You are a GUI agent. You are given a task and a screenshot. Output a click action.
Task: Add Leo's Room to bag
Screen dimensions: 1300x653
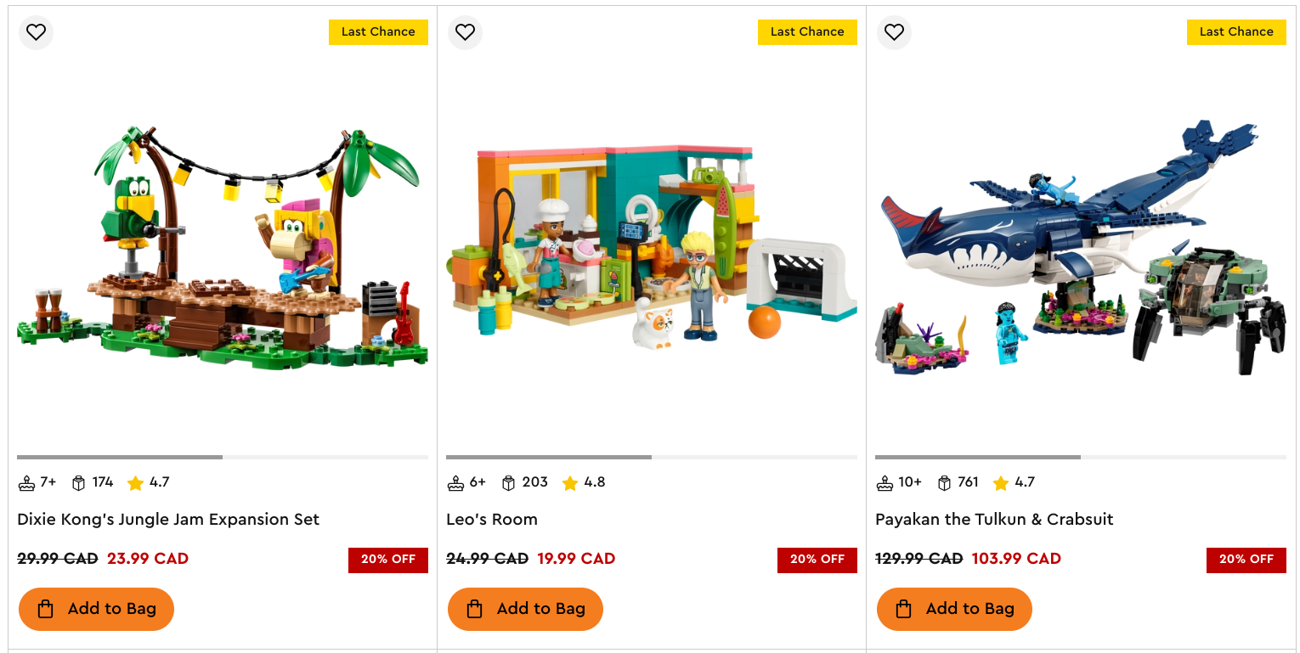(525, 609)
